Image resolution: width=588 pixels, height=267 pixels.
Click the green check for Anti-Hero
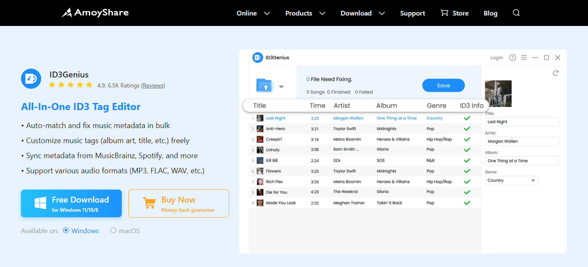point(467,128)
